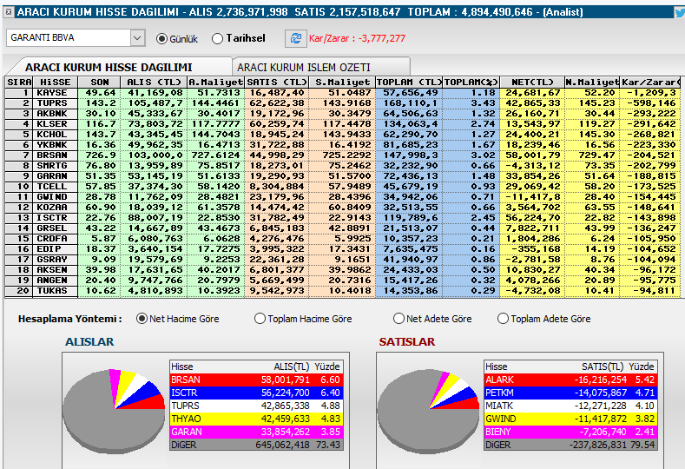Sort by the S.Maliyet column header
Viewport: 685px width, 469px height.
pos(342,83)
